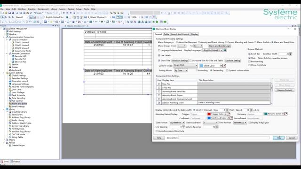The image size is (301, 169).
Task: Select Current Alarming and Events radio option
Action: 226,42
